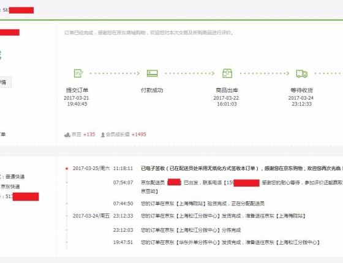The image size is (343, 263).
Task: Click the 会员成长值 +1495 text
Action: [126, 135]
